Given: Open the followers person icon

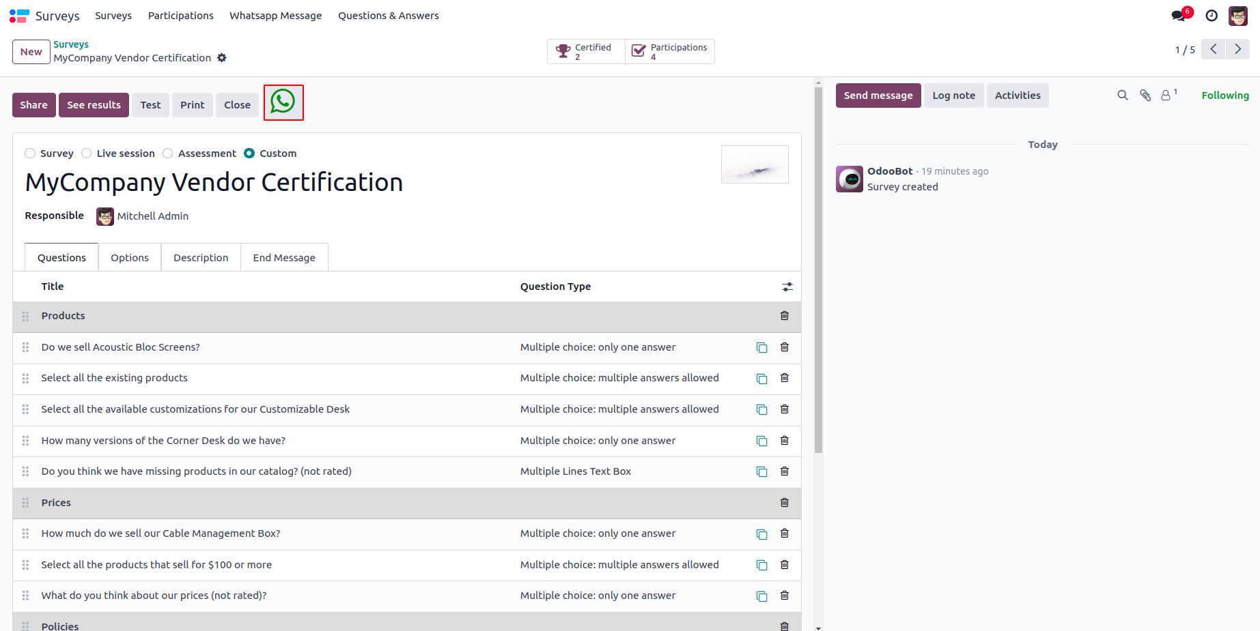Looking at the screenshot, I should point(1166,96).
